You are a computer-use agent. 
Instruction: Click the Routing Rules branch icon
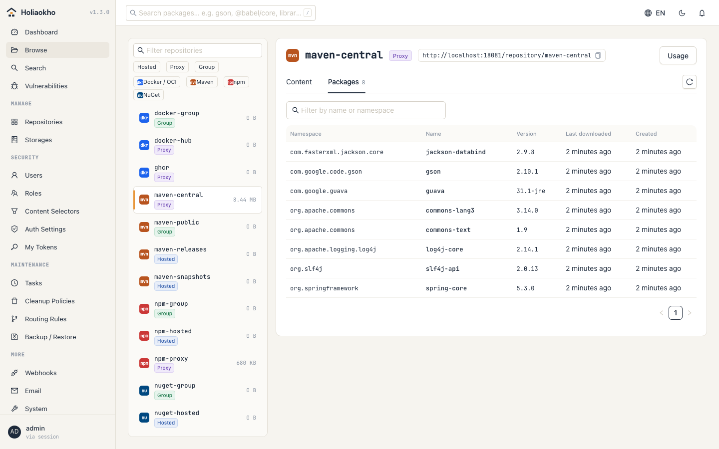pos(14,319)
